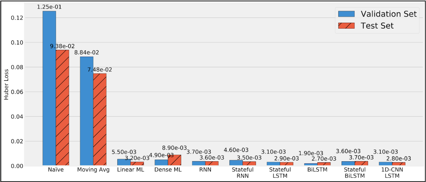Click the blue Linear ML validation bar

(x=124, y=162)
